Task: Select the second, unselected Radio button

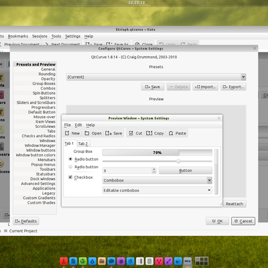Action: coord(70,167)
